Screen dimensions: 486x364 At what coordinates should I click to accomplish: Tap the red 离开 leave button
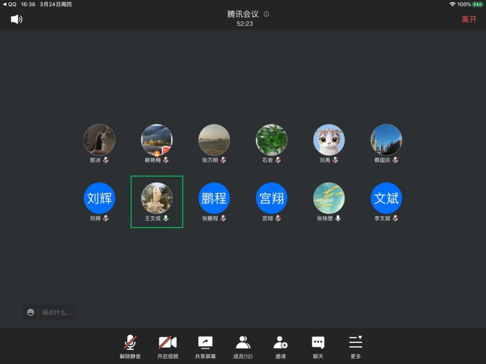(469, 19)
